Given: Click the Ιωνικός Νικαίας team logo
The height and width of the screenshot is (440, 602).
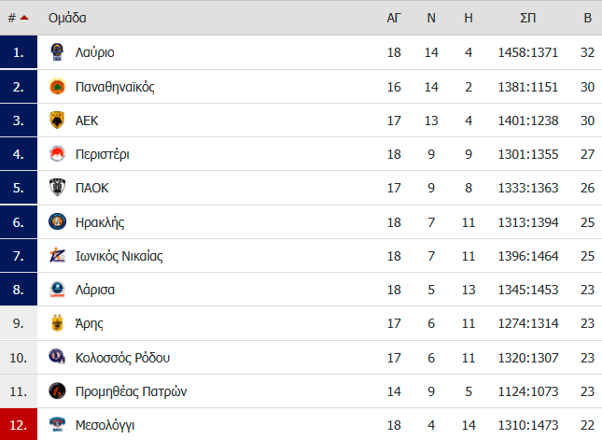Looking at the screenshot, I should [57, 255].
